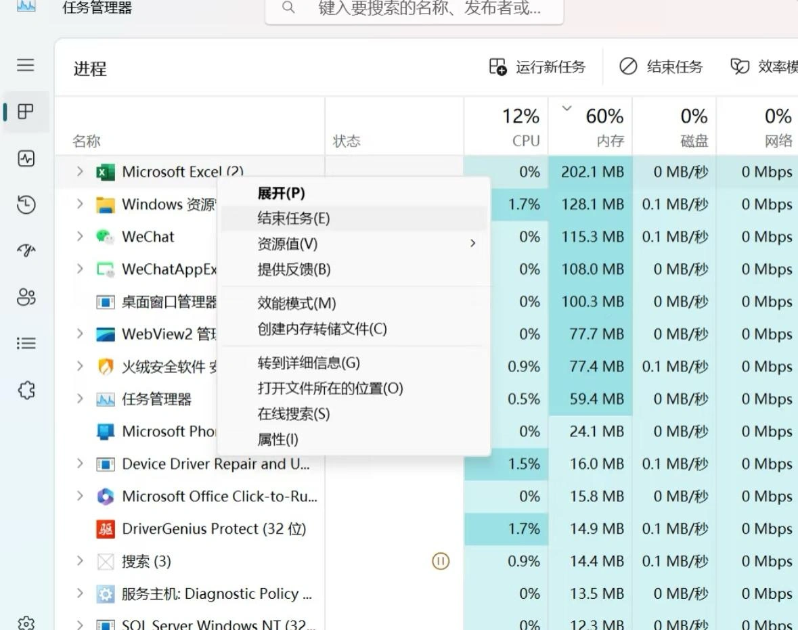Click the 效率模式 icon in the toolbar
Screen dimensions: 798x630
740,66
